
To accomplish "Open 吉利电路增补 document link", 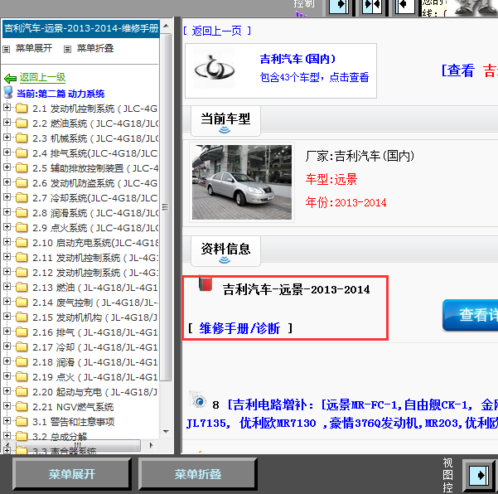I will pyautogui.click(x=342, y=414).
